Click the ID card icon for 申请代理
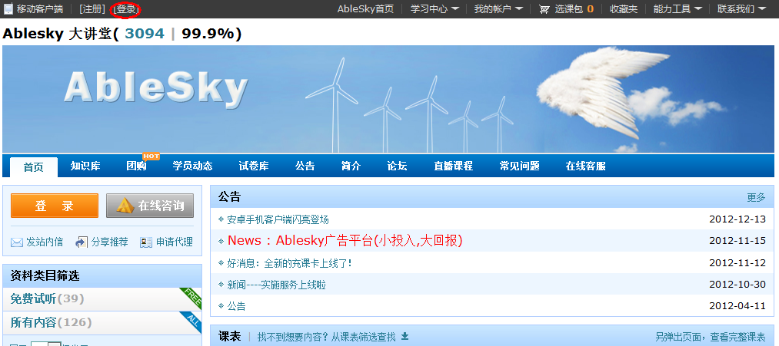The height and width of the screenshot is (346, 779). tap(146, 242)
